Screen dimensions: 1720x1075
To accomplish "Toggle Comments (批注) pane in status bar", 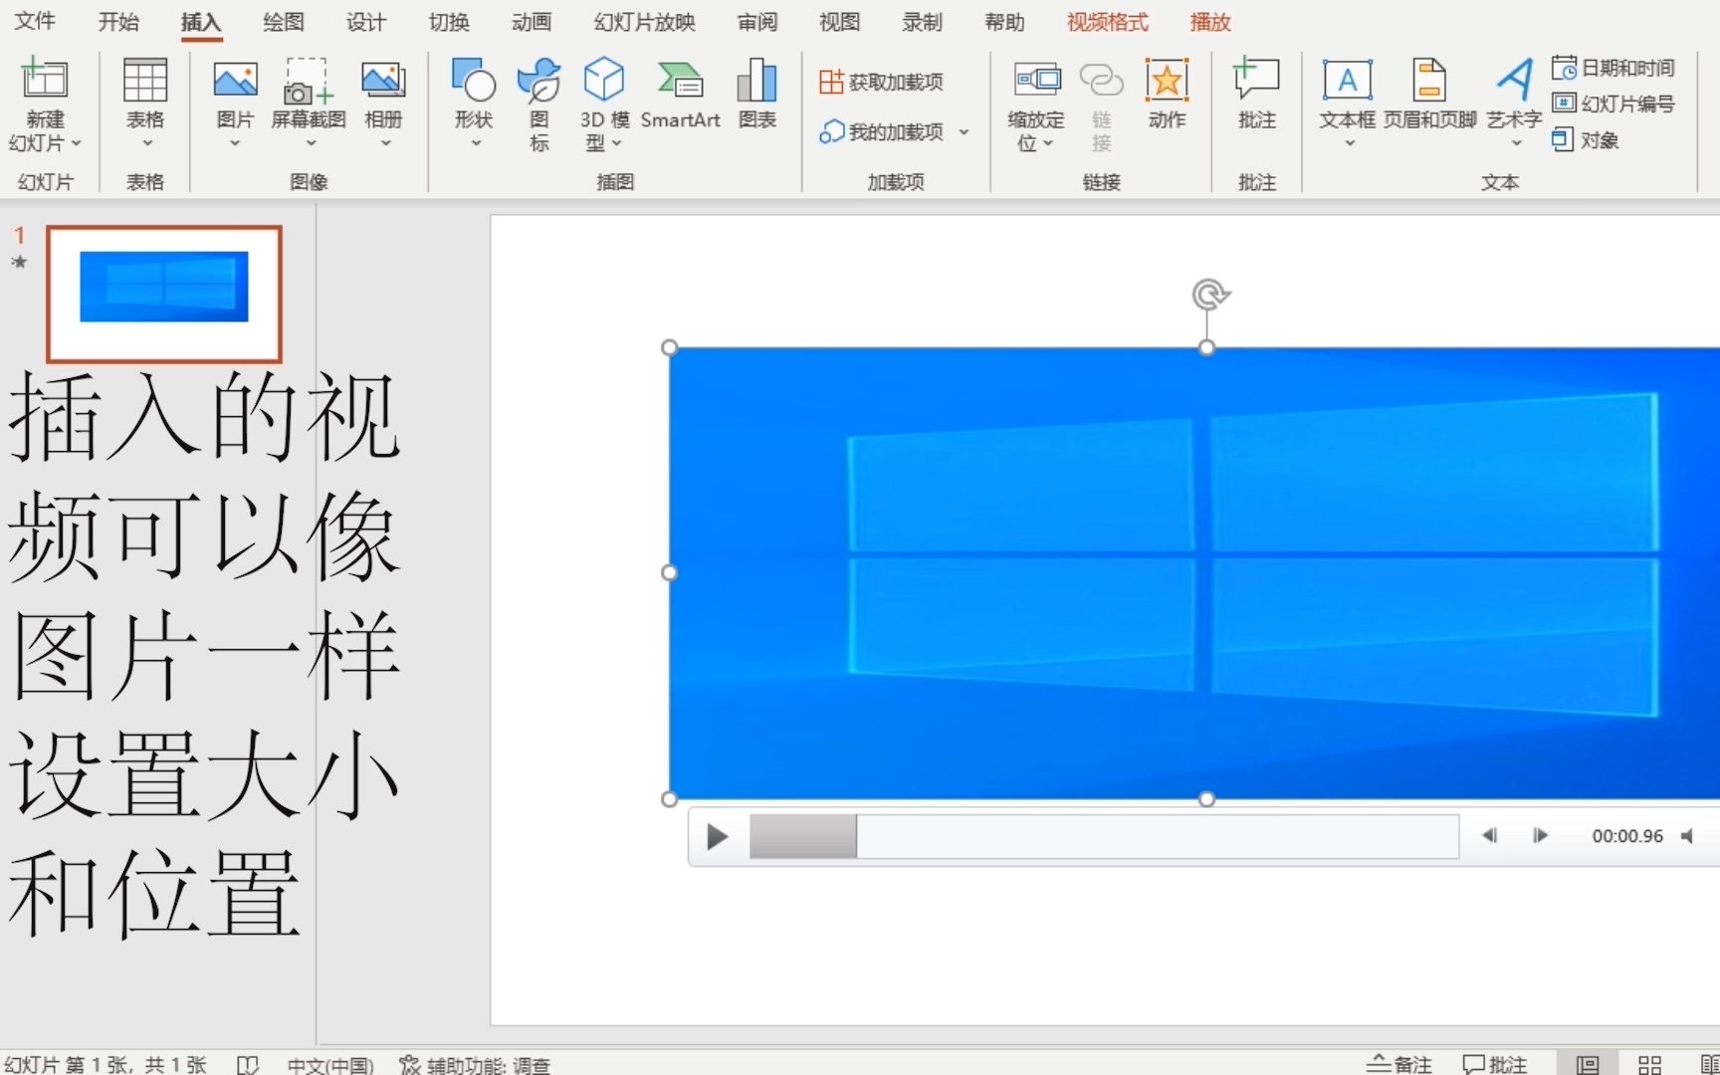I will (1494, 1064).
